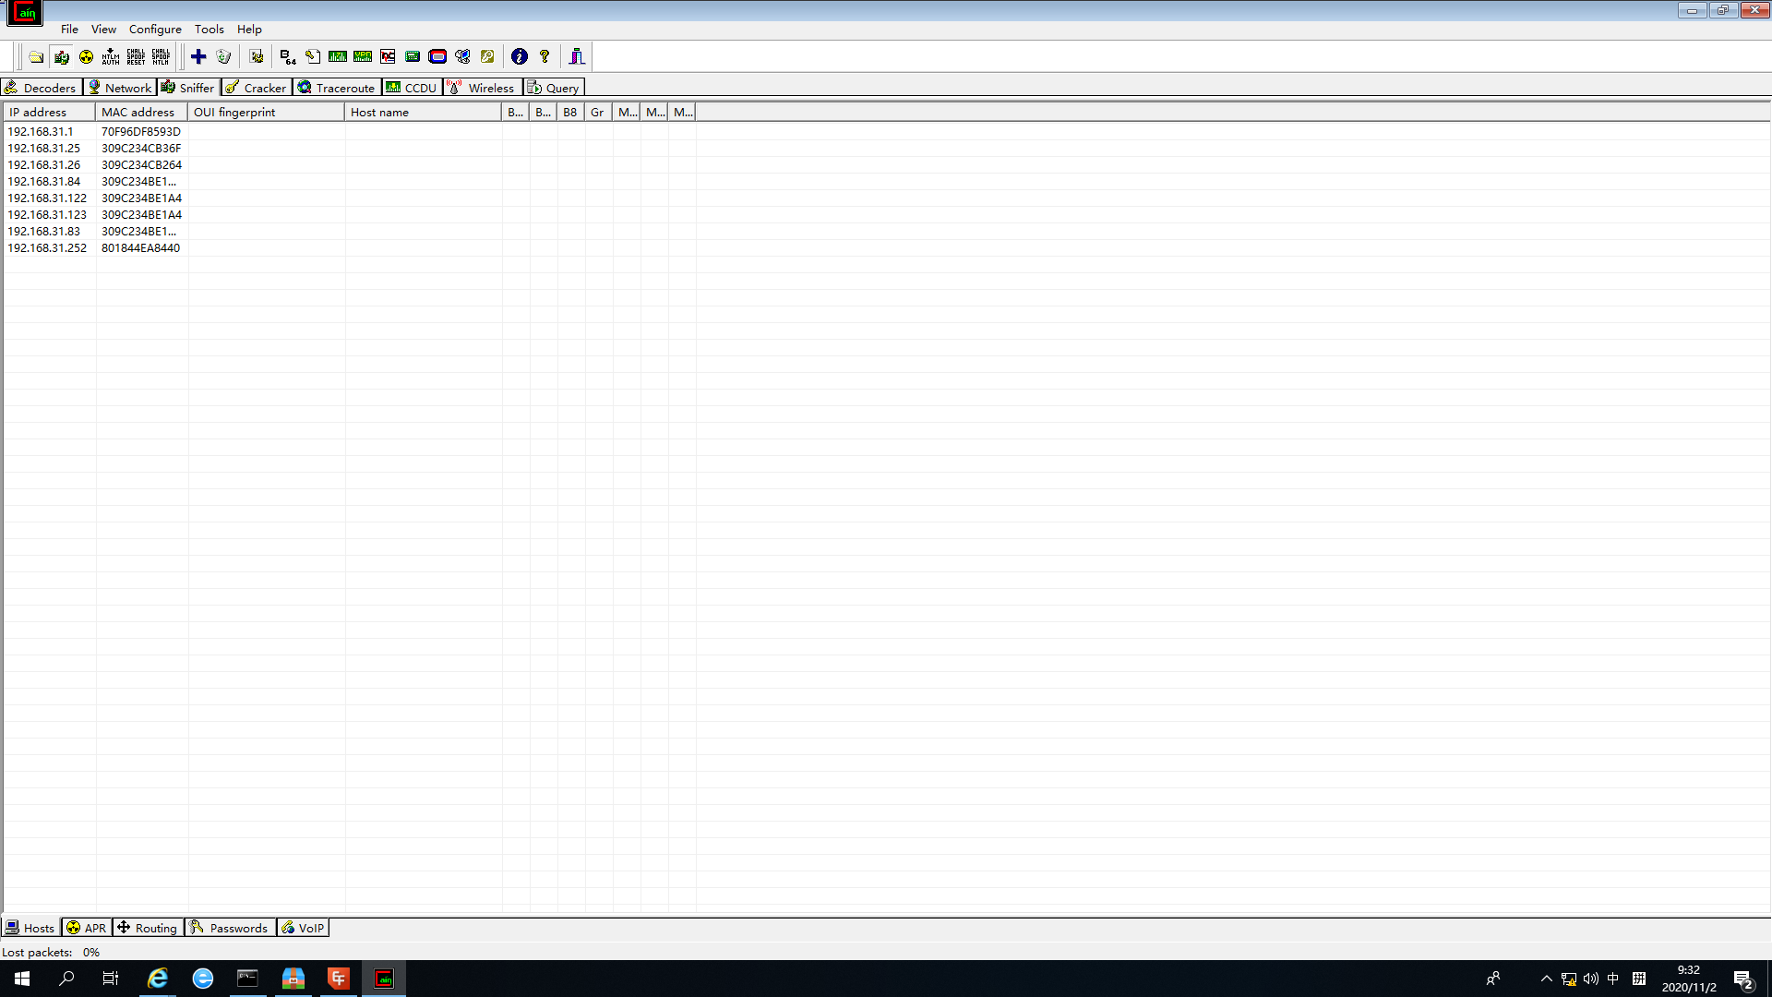Open the Base64 password decoder tool
Screen dimensions: 1772x997
(x=288, y=57)
